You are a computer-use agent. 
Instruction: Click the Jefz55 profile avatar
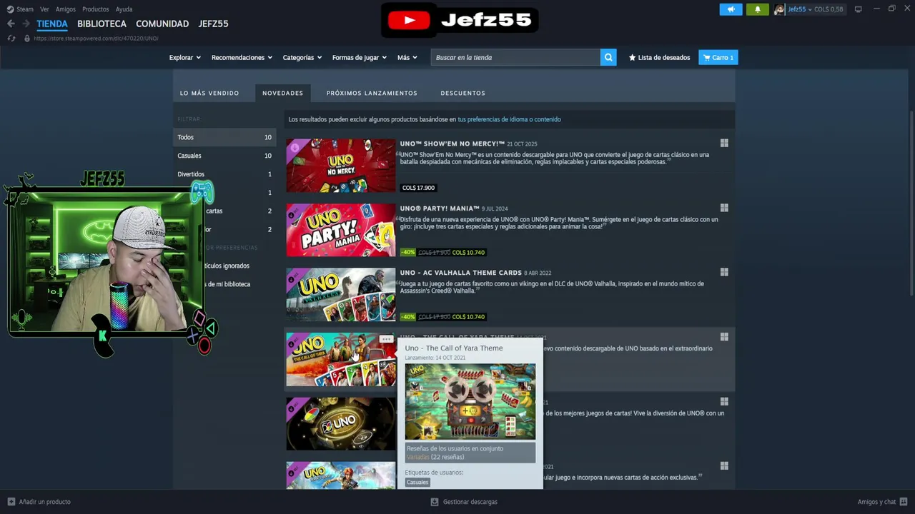[x=779, y=9]
